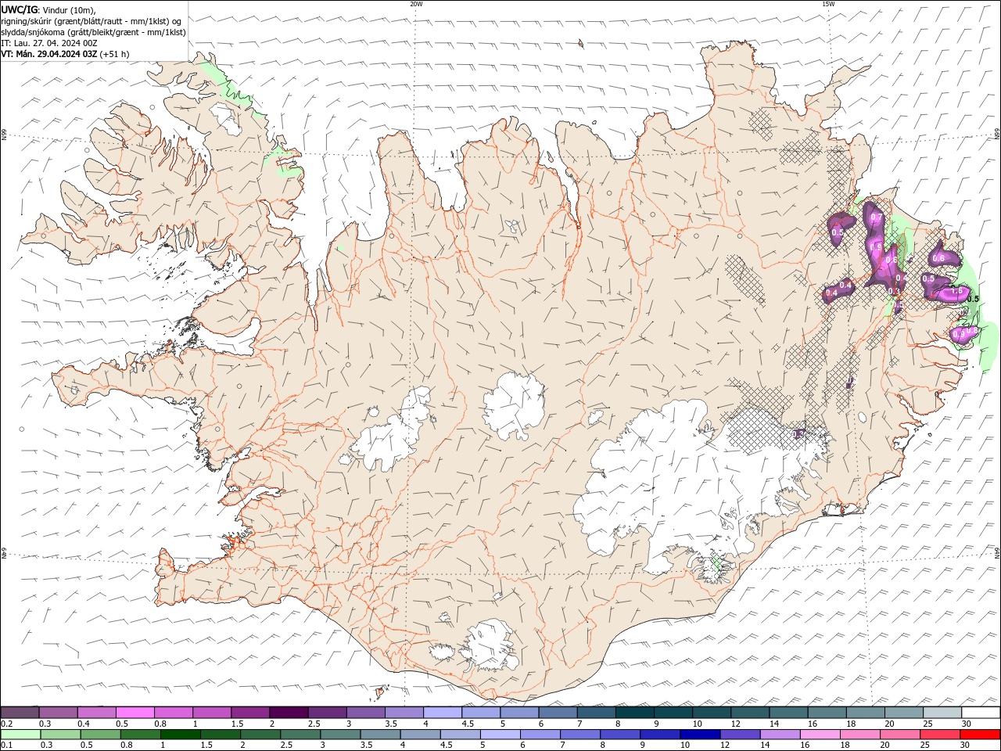Select the bright pink 0.5 swatch in upper legend

coord(136,712)
